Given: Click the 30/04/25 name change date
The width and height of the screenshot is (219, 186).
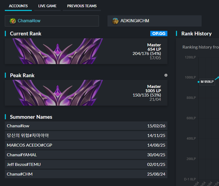Looking at the screenshot, I should point(156,155).
